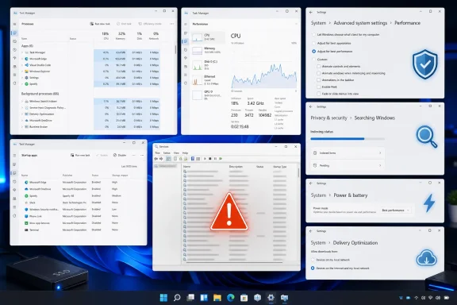
Task: Open the Action menu in Services
Action: coord(167,153)
